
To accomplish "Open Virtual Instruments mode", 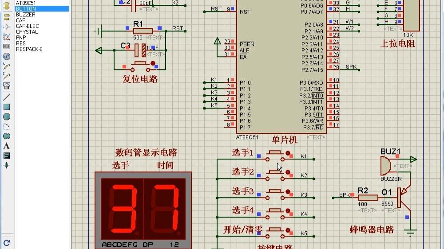I will [7, 86].
